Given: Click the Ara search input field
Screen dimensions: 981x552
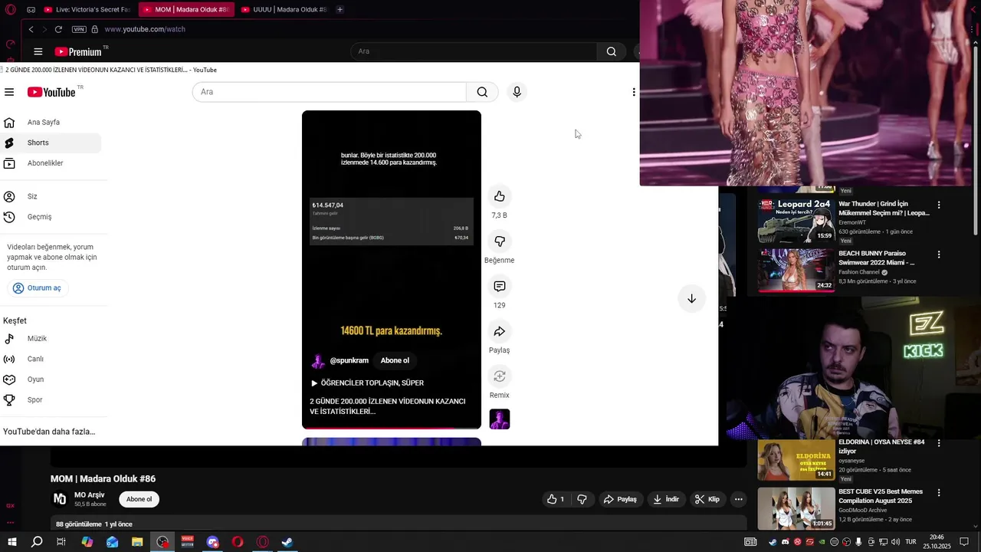Looking at the screenshot, I should [x=330, y=92].
